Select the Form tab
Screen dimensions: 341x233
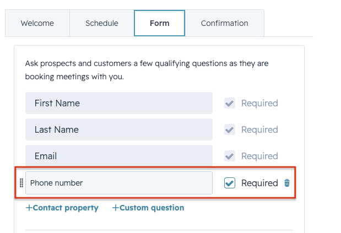[159, 23]
